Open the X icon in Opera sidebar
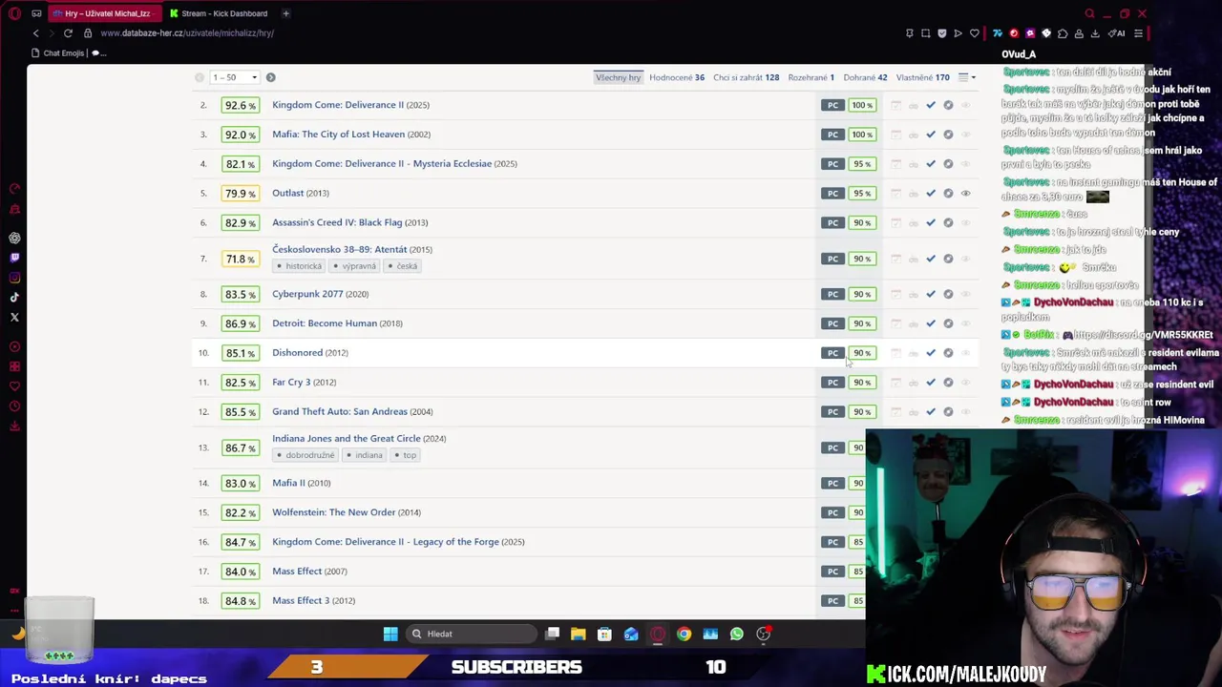 14,318
